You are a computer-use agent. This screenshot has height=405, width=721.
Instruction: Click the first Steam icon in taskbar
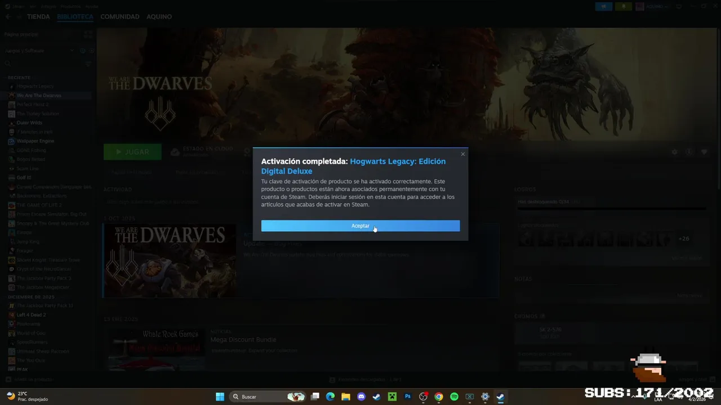coord(376,397)
